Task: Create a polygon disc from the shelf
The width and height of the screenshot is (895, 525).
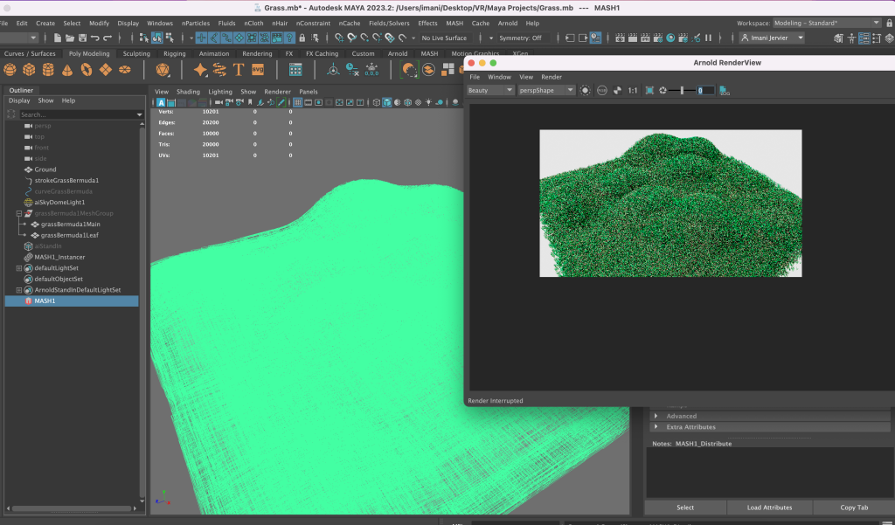Action: pos(124,70)
